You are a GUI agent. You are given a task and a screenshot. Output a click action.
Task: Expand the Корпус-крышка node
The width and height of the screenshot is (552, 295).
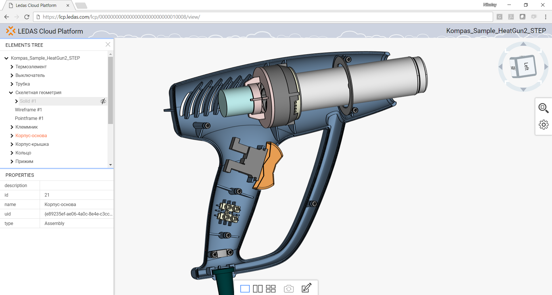point(12,144)
